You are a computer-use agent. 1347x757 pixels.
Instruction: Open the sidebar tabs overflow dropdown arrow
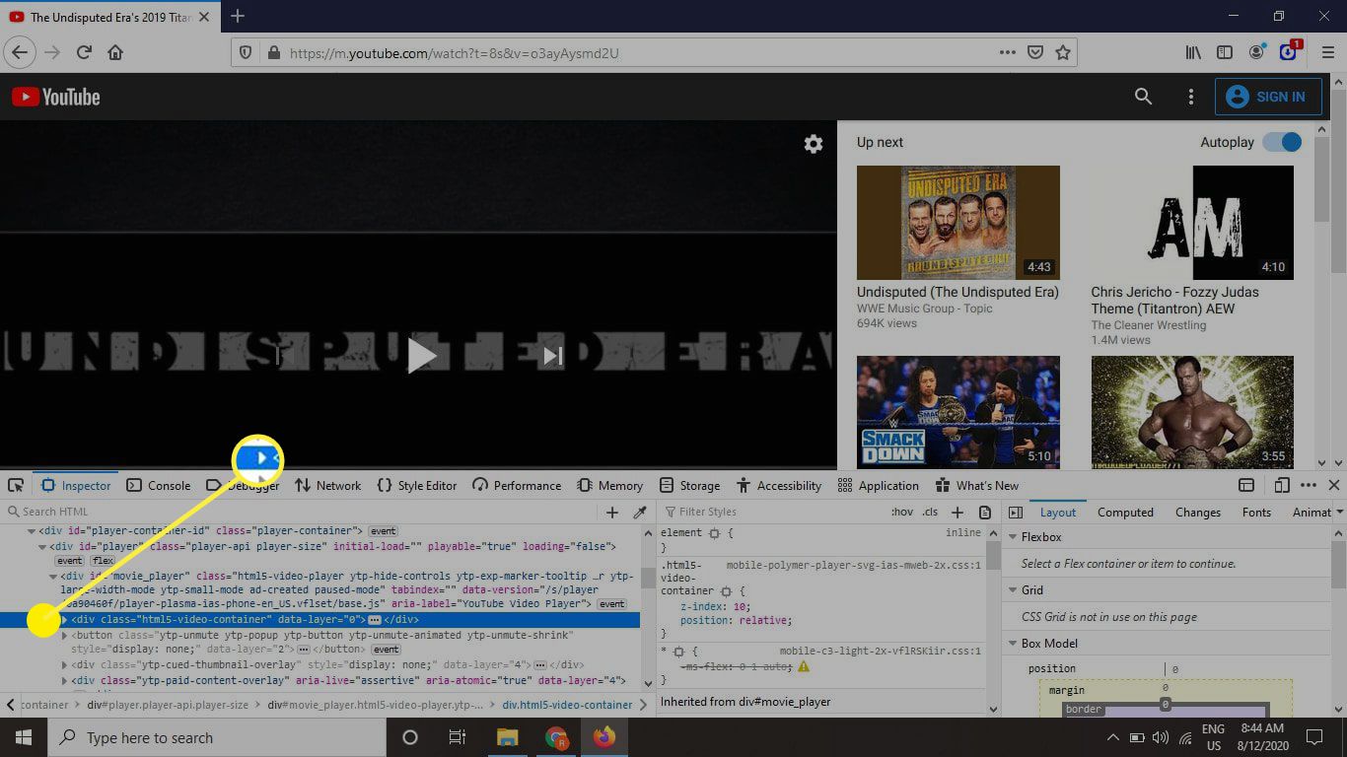click(1340, 512)
